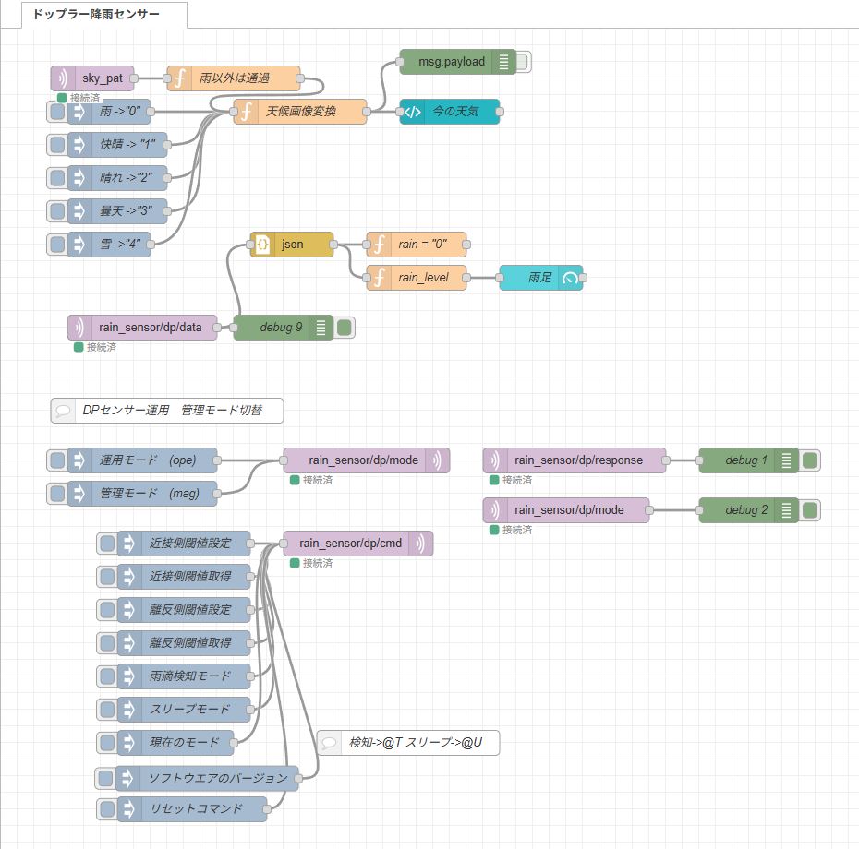Disable the debug 2 node output
Viewport: 859px width, 849px height.
[x=810, y=510]
